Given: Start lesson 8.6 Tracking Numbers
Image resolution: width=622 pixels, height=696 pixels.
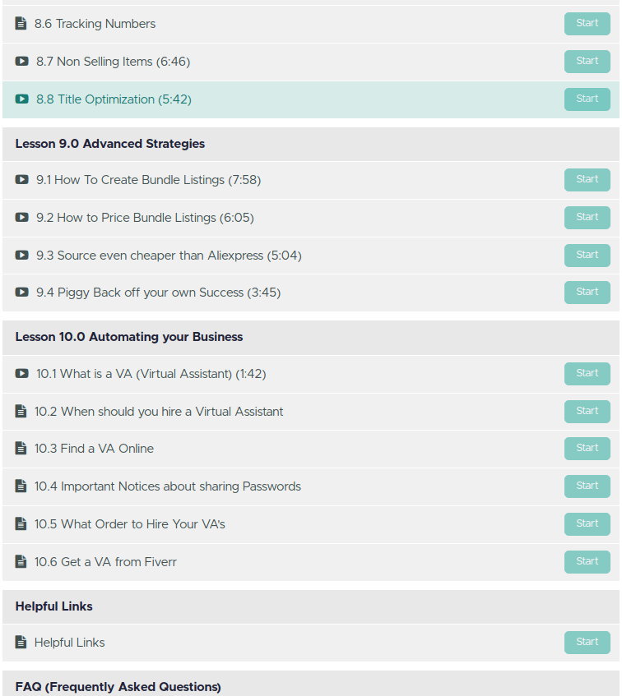Looking at the screenshot, I should click(x=587, y=24).
